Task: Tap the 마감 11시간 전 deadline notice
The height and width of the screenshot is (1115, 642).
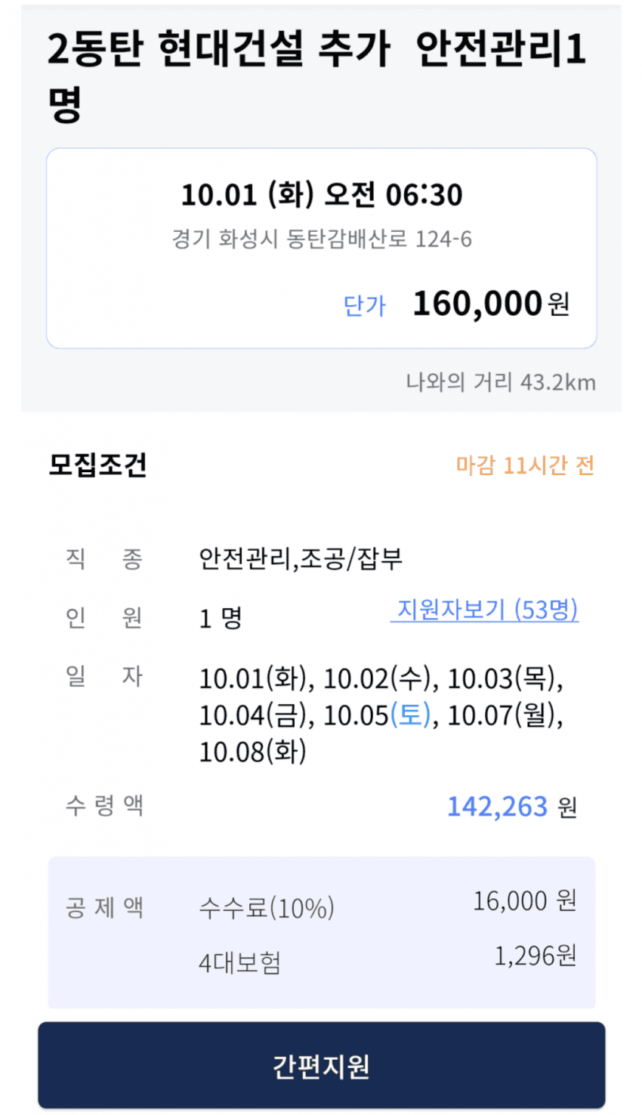Action: click(x=525, y=465)
